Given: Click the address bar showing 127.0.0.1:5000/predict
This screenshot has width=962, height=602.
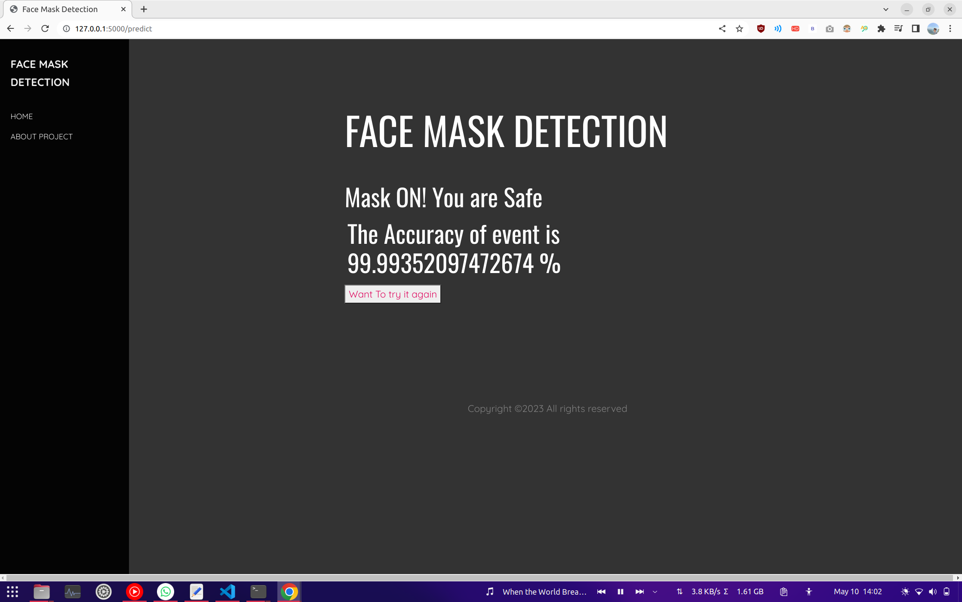Looking at the screenshot, I should coord(114,28).
